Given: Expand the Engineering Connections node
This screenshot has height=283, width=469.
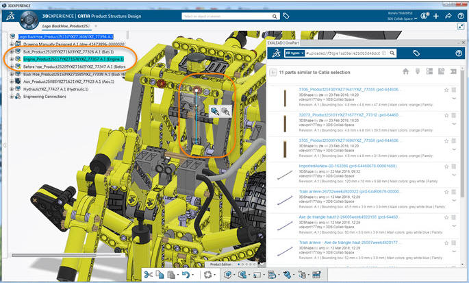Looking at the screenshot, I should pyautogui.click(x=12, y=97).
